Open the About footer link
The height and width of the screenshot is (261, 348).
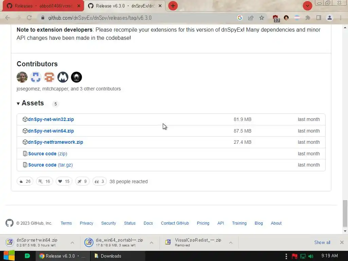click(276, 223)
